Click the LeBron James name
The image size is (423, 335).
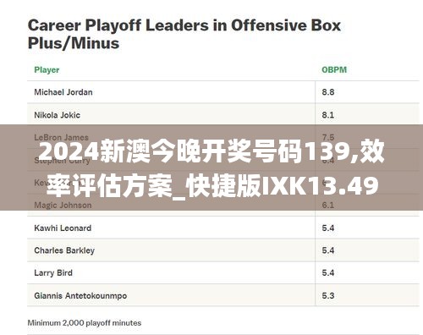(x=61, y=137)
